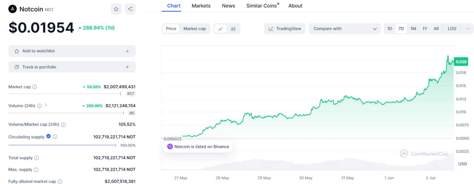
Task: Click the $2,007,499,431 market cap value
Action: tap(120, 87)
